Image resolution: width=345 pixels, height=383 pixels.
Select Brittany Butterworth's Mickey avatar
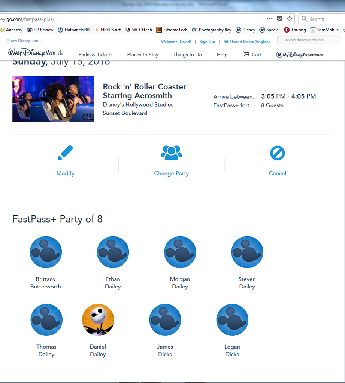tap(46, 252)
